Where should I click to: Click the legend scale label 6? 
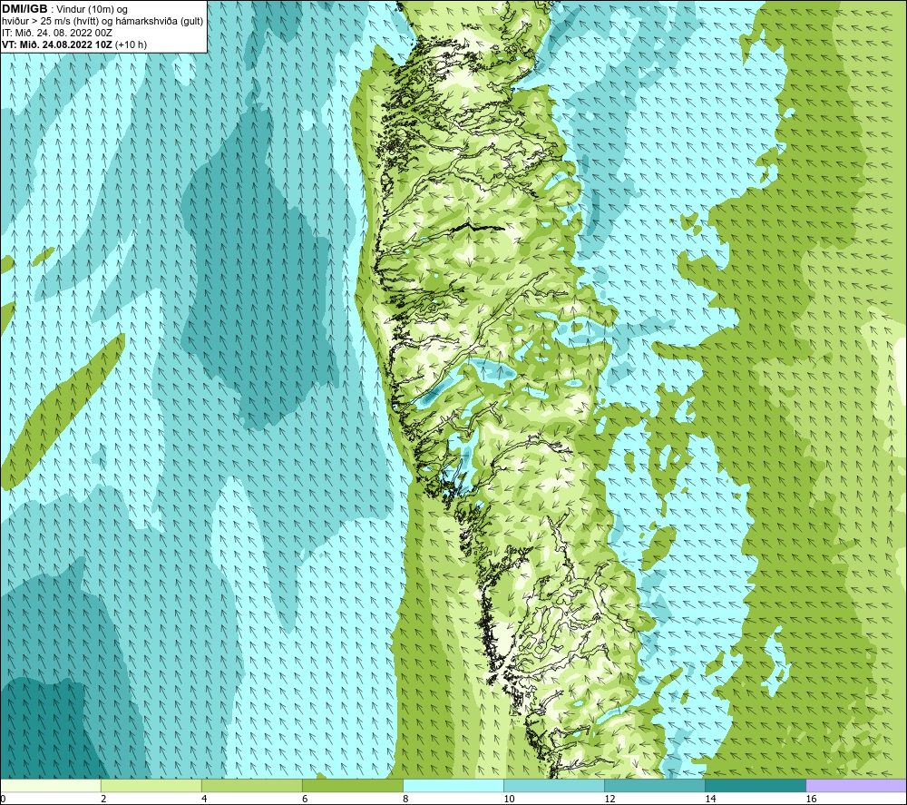pos(305,799)
